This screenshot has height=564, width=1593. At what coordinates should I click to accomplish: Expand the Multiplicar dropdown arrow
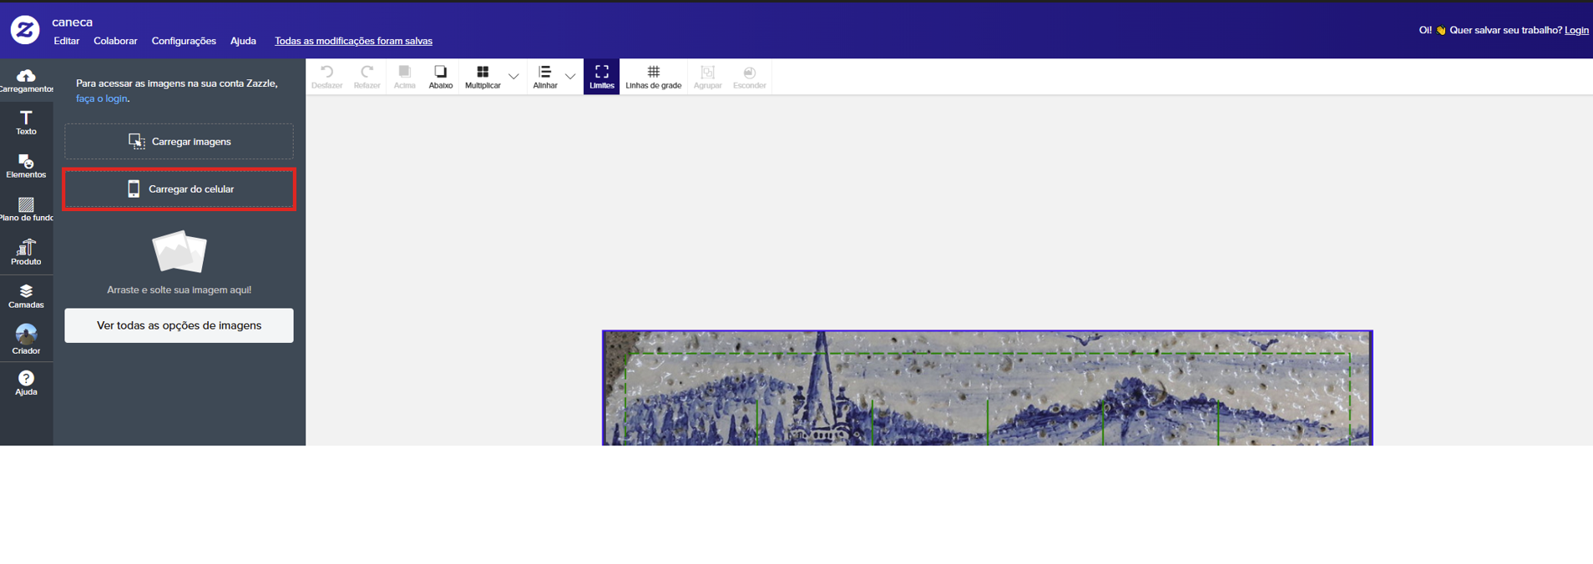tap(513, 77)
